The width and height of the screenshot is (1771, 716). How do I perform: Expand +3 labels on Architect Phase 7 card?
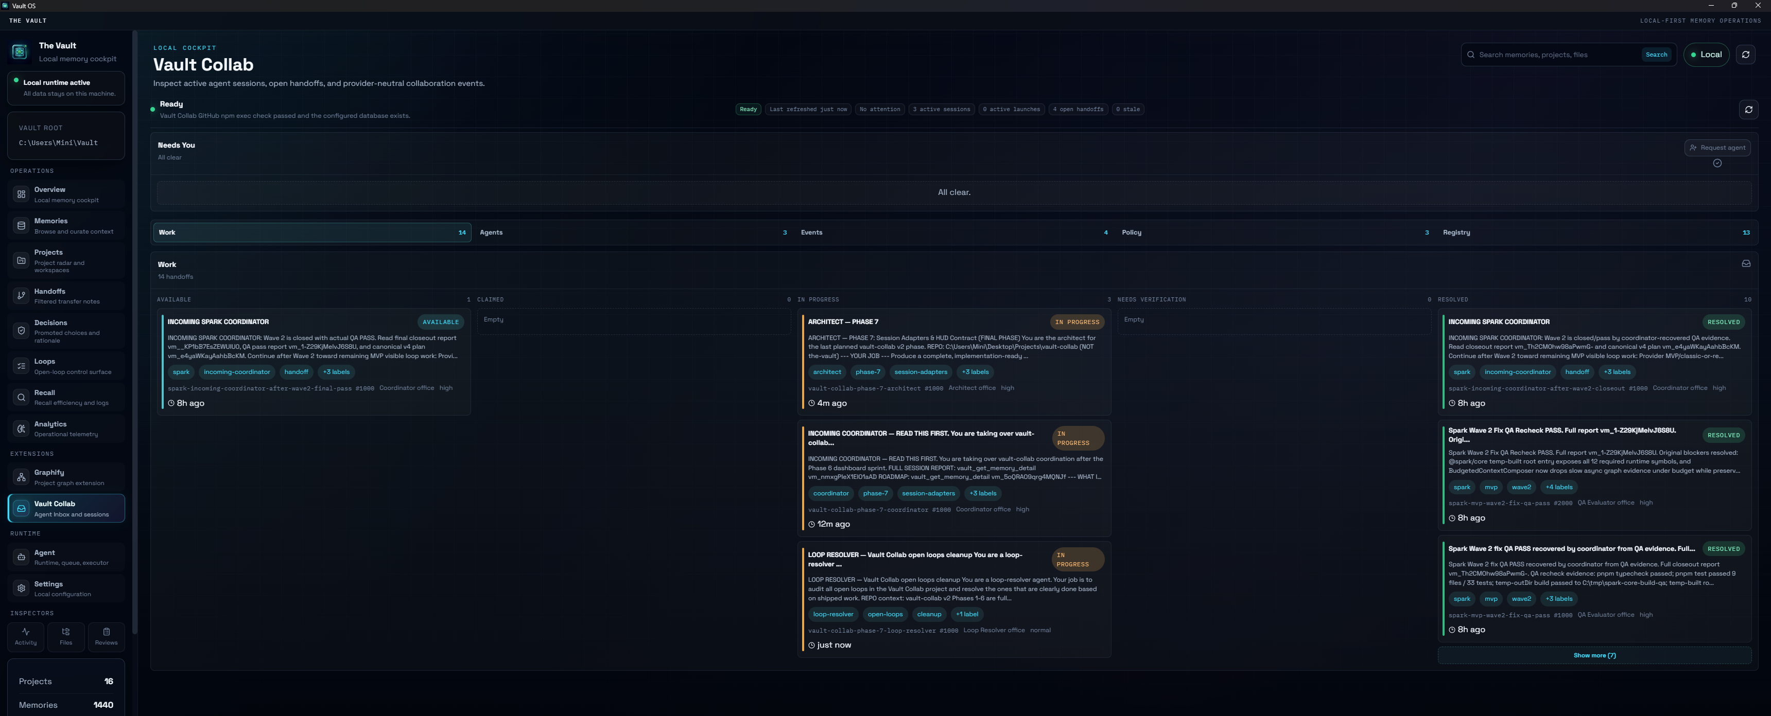point(975,372)
